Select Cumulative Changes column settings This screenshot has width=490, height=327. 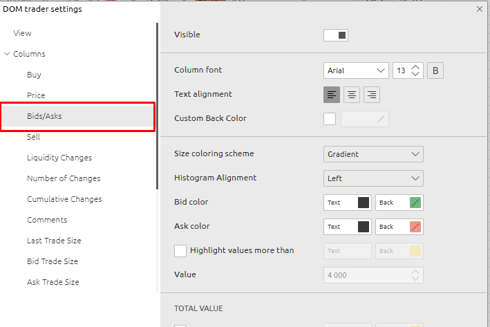pos(64,199)
